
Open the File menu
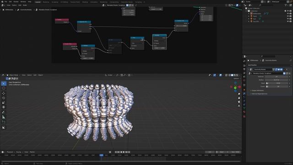pos(6,2)
